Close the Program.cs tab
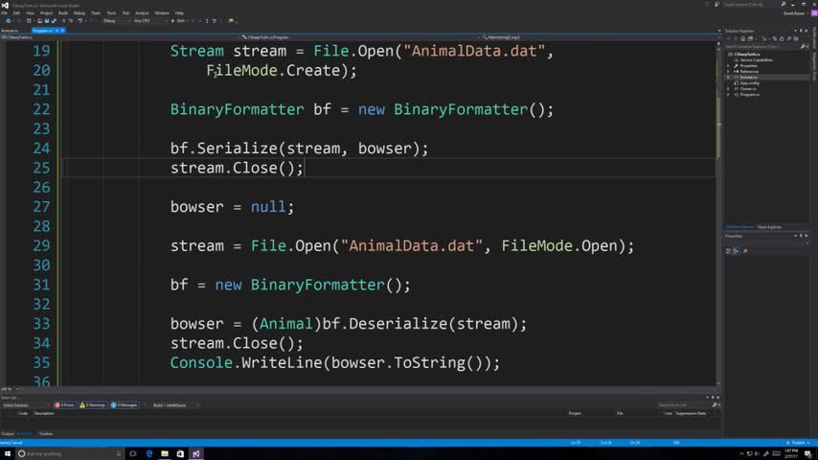This screenshot has height=460, width=818. 62,31
